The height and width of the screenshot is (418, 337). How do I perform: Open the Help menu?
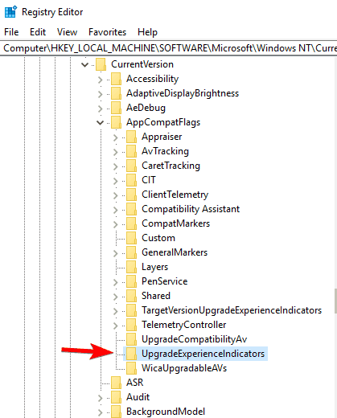147,32
